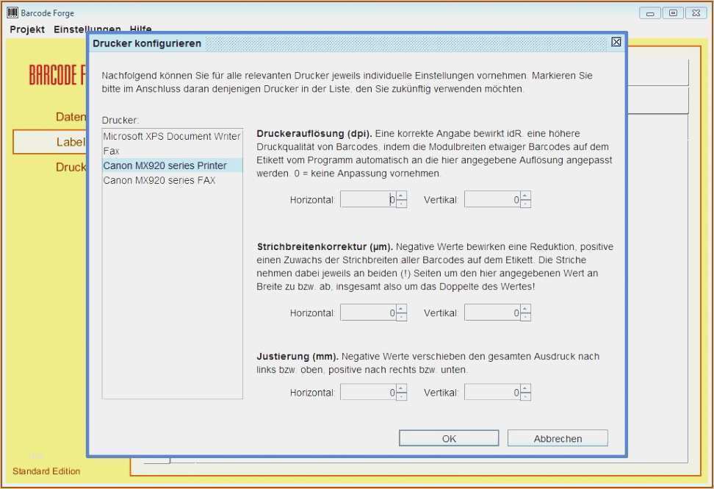Image resolution: width=714 pixels, height=489 pixels.
Task: Select Canon MX920 series FAX
Action: (x=172, y=180)
